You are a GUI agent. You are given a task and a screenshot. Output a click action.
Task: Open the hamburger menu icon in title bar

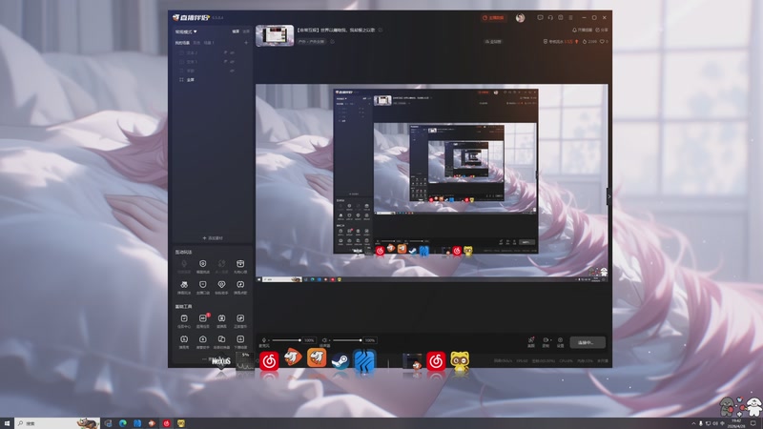(x=570, y=17)
